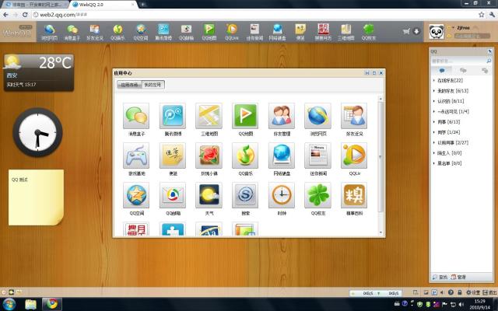Launch the brown 糗 encyclopedia app icon
The width and height of the screenshot is (498, 311).
point(354,195)
